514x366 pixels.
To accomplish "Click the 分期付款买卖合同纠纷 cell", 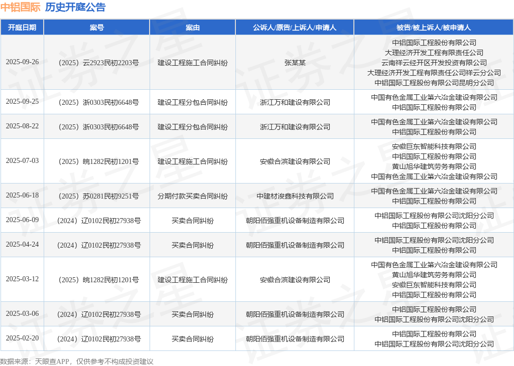I will [192, 197].
